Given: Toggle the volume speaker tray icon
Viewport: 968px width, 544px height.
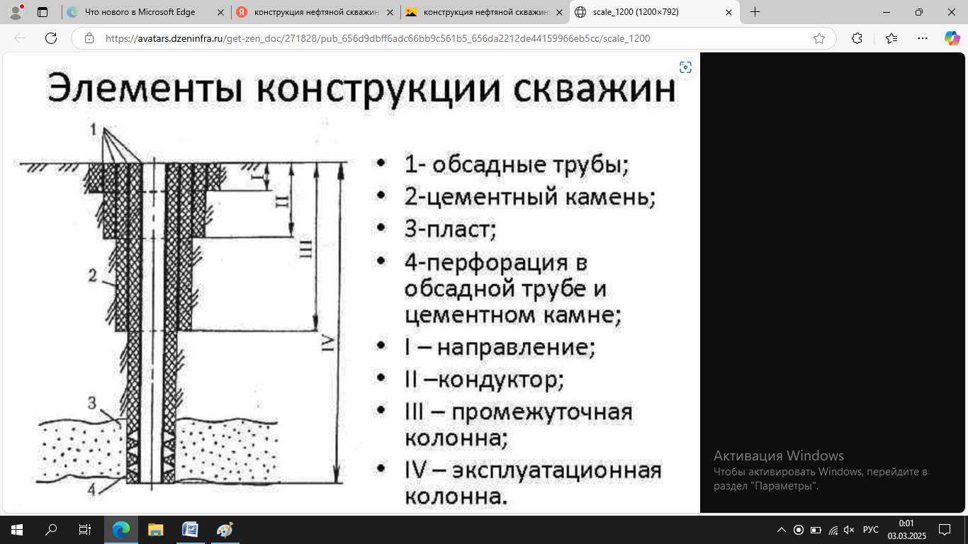Looking at the screenshot, I should tap(849, 530).
